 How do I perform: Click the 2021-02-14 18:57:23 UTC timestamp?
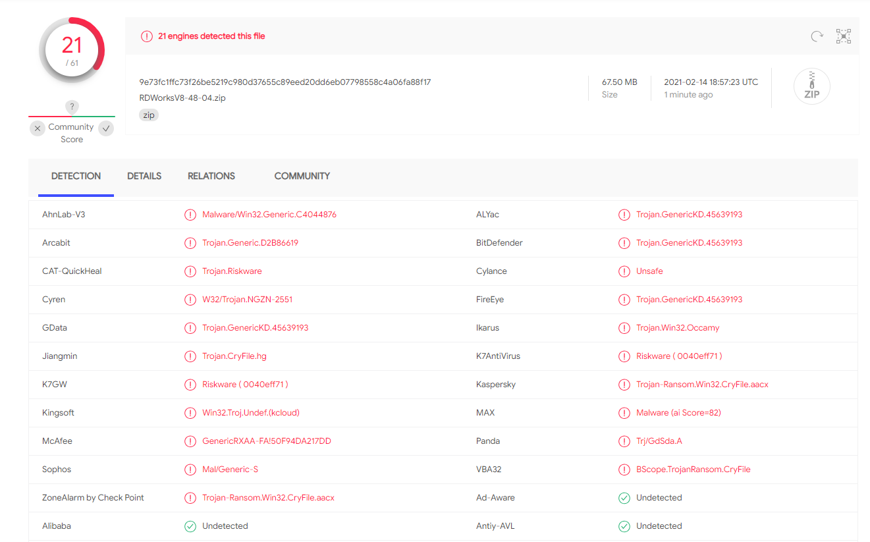coord(711,82)
